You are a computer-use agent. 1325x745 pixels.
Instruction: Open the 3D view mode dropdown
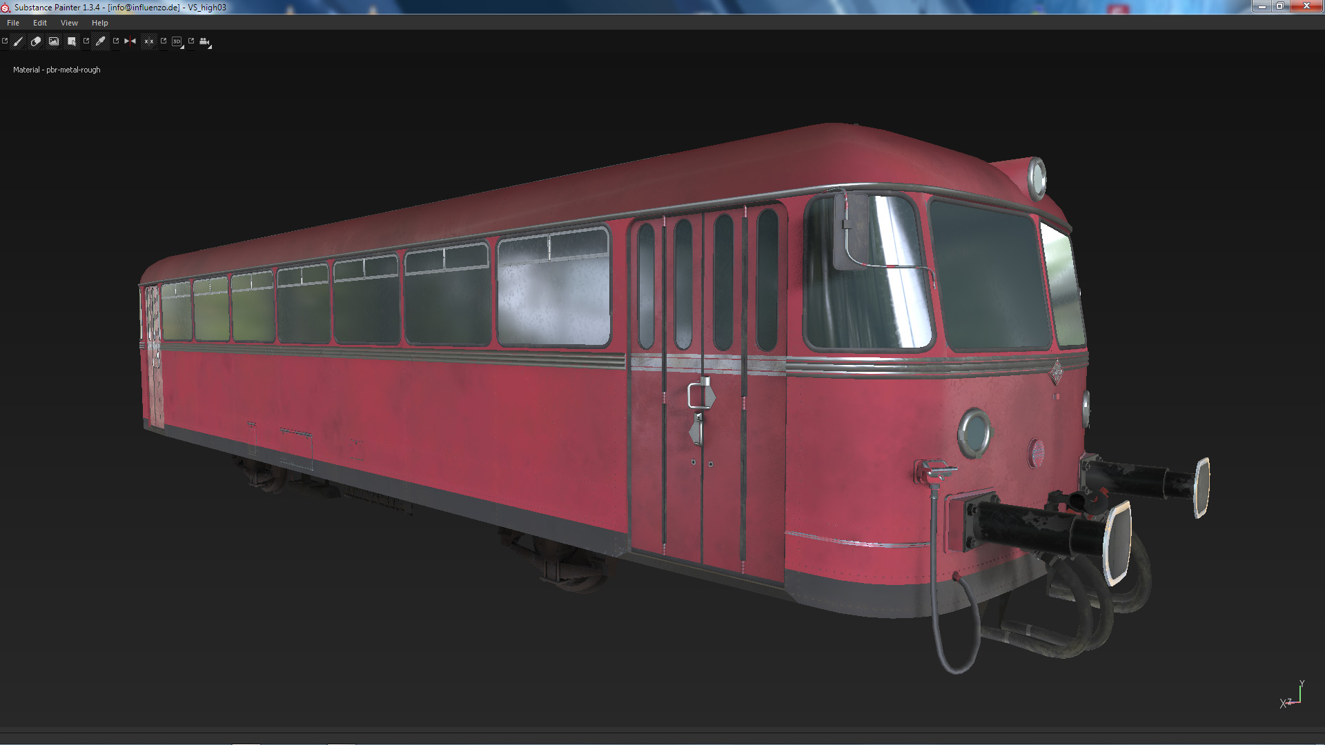[178, 42]
